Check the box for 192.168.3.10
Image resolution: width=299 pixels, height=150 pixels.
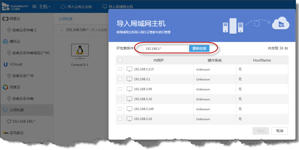120,99
